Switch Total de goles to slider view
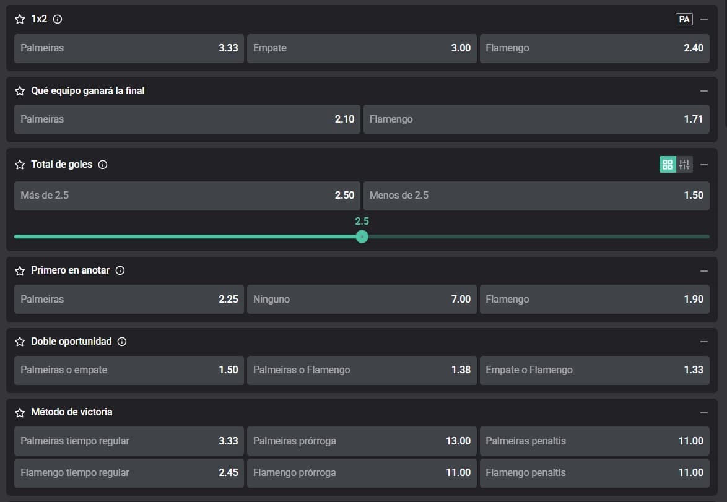Screen dimensions: 727x502 pyautogui.click(x=684, y=165)
